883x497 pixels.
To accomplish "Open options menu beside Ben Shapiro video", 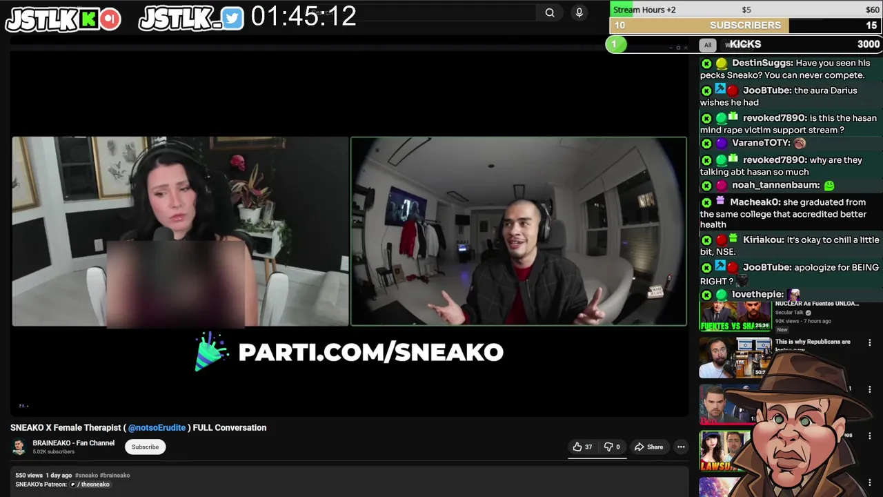I will click(869, 389).
